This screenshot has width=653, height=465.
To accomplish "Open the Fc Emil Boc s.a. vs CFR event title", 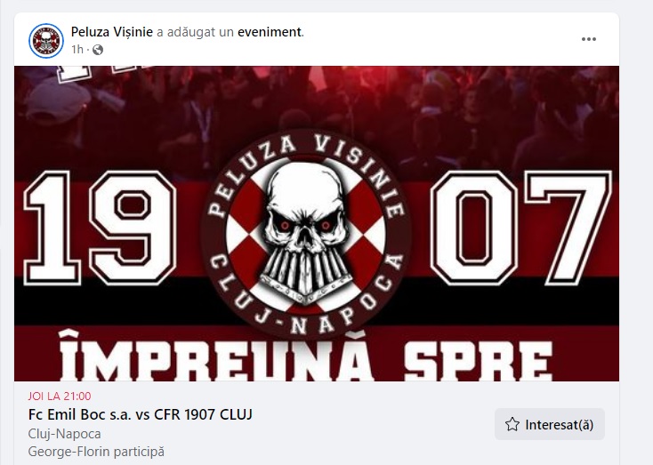I will coord(141,414).
